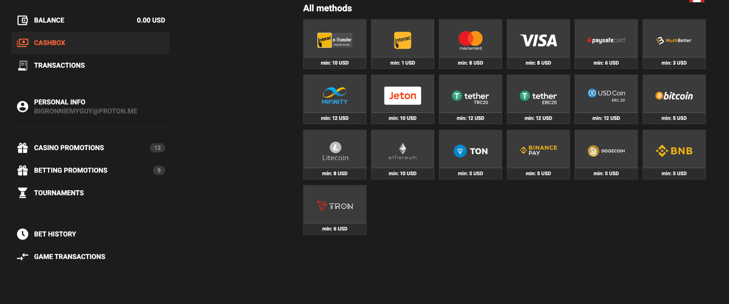This screenshot has width=729, height=304.
Task: Click the Bet History clock icon
Action: click(22, 234)
